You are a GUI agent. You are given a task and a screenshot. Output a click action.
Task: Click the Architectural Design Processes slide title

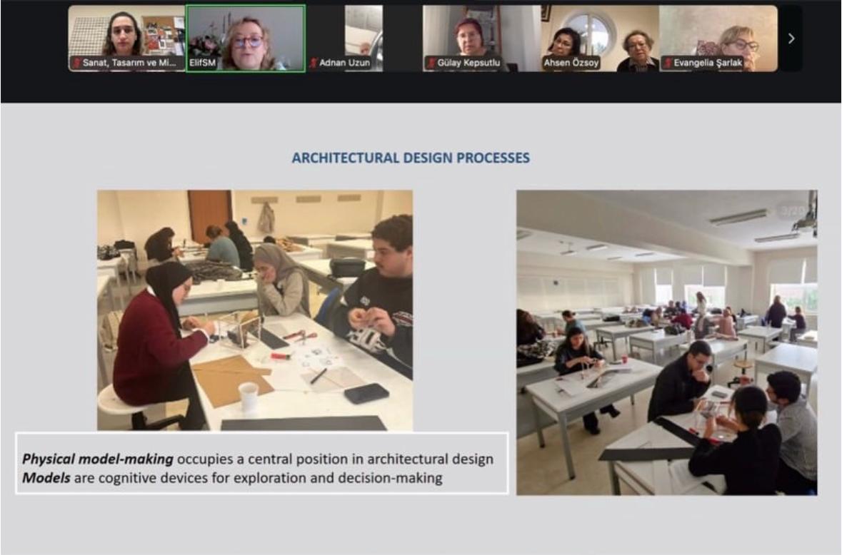[x=411, y=158]
